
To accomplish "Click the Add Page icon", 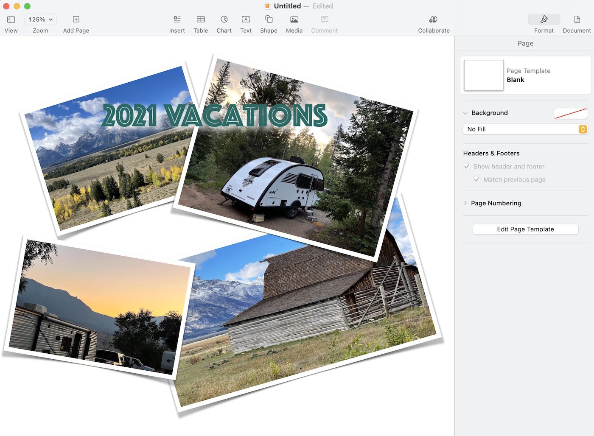I will pos(76,20).
